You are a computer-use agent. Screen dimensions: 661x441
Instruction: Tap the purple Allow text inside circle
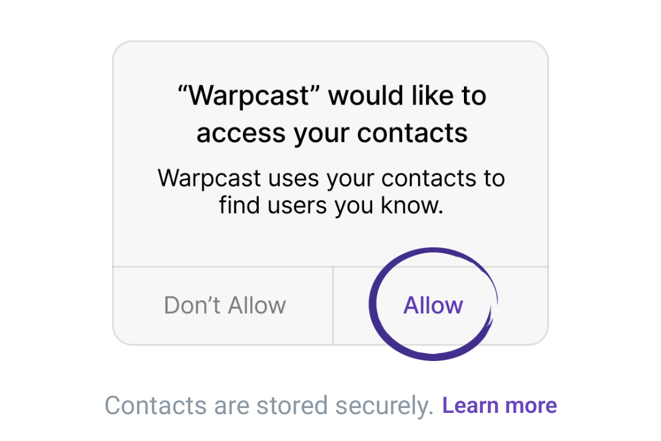(x=433, y=305)
